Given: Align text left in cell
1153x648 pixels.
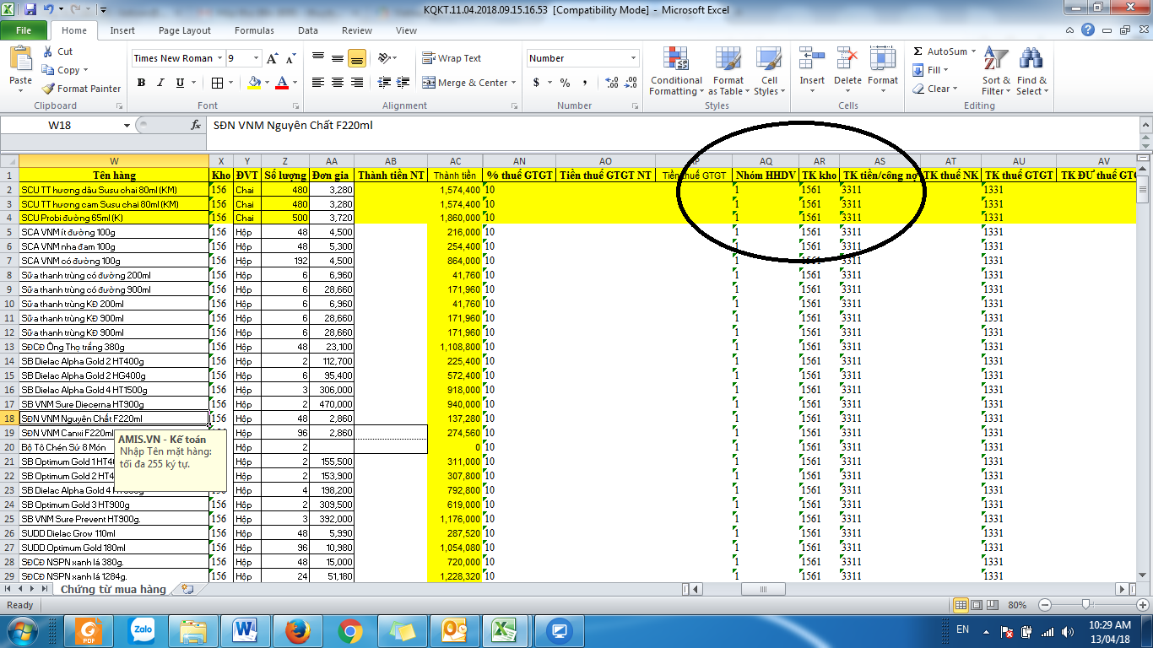Looking at the screenshot, I should (318, 83).
